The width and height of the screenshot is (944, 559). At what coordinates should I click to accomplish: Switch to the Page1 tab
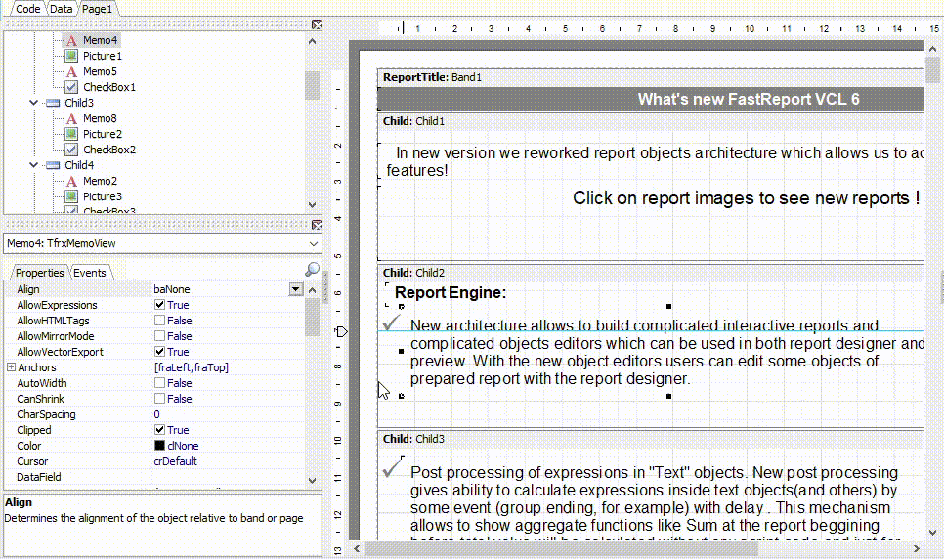[97, 9]
